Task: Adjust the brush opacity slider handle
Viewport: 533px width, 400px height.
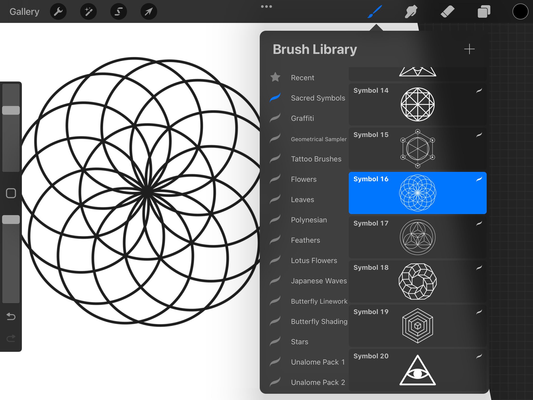Action: coord(11,220)
